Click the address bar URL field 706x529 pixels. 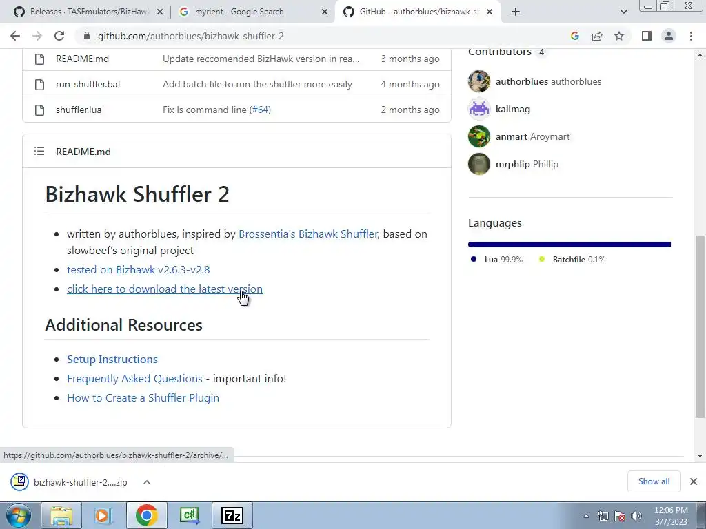[x=324, y=36]
